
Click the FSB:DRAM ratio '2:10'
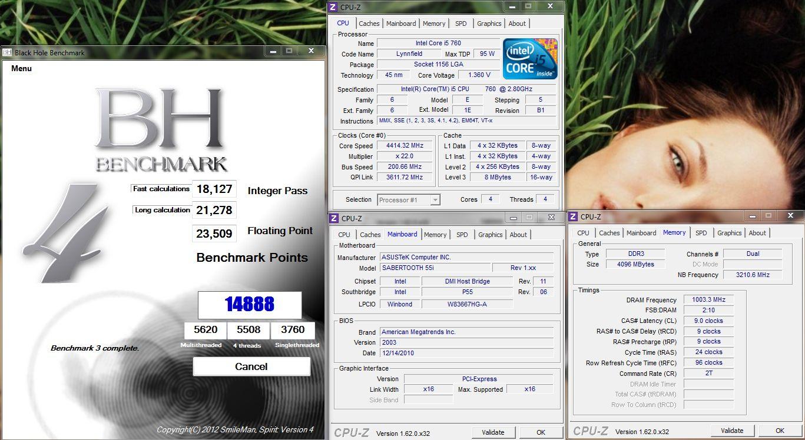tap(709, 311)
